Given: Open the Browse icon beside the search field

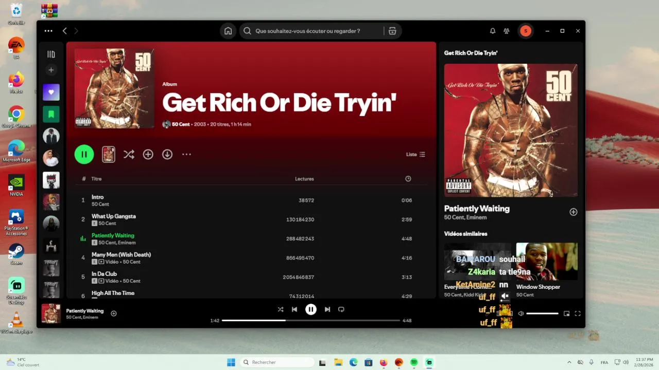Looking at the screenshot, I should [x=392, y=31].
